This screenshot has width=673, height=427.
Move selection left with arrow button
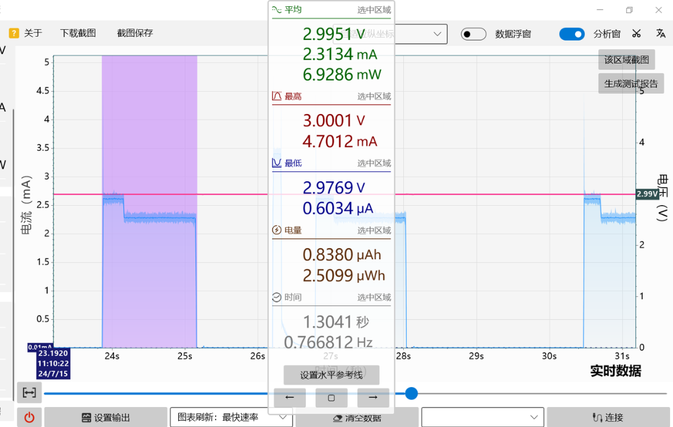tap(290, 398)
